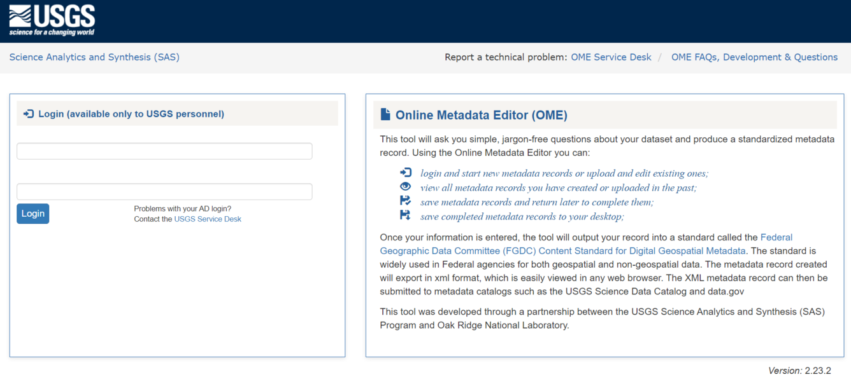The width and height of the screenshot is (851, 377).
Task: Click the login arrow icon beside Login header
Action: tap(28, 113)
